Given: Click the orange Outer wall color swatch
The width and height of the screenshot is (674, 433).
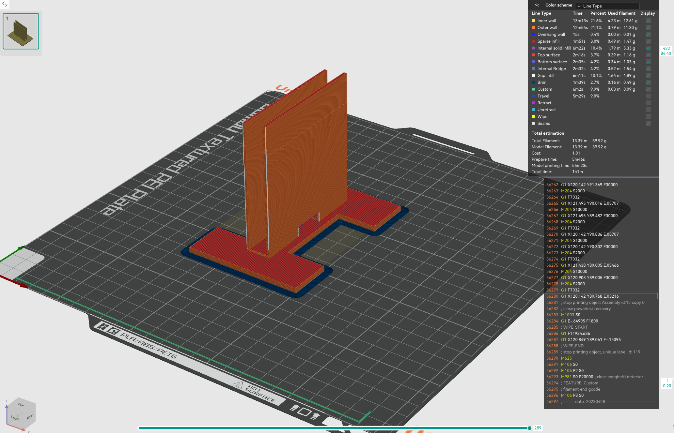Looking at the screenshot, I should point(533,28).
